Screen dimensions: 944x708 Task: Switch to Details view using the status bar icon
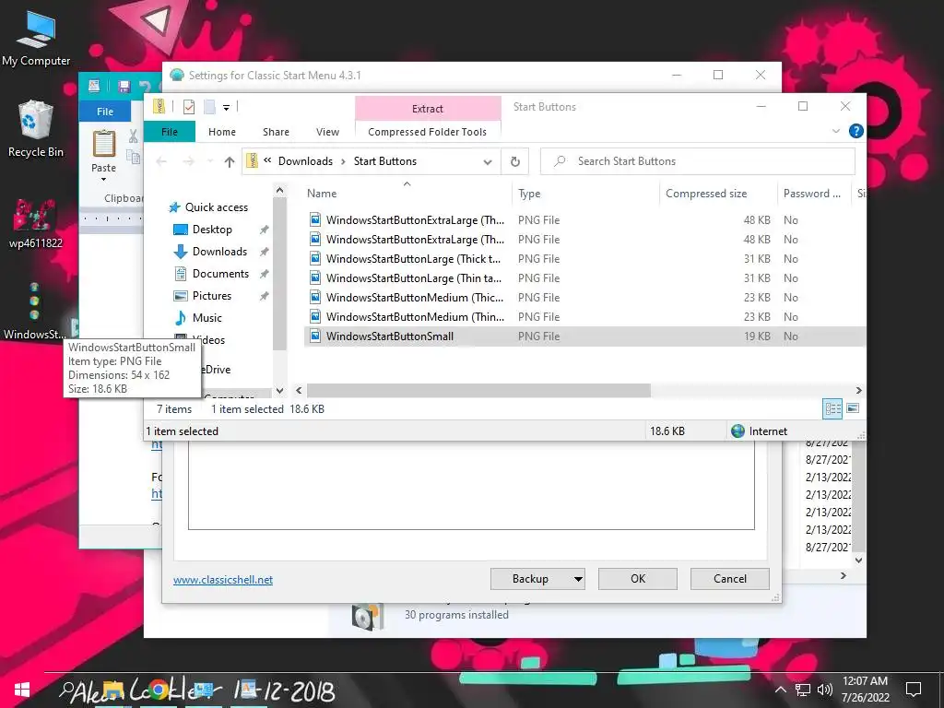(832, 408)
